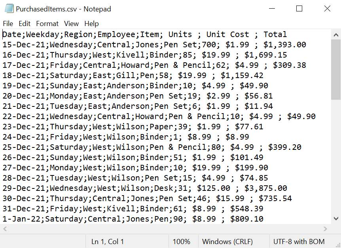Viewport: 341px width, 248px height.
Task: Open the Format menu
Action: tap(47, 24)
